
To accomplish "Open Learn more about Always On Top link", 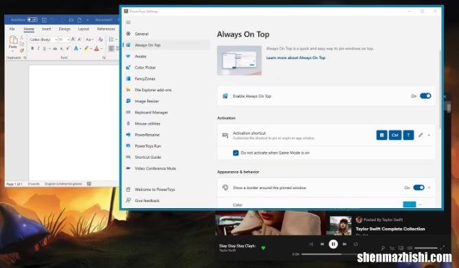I will click(x=295, y=58).
